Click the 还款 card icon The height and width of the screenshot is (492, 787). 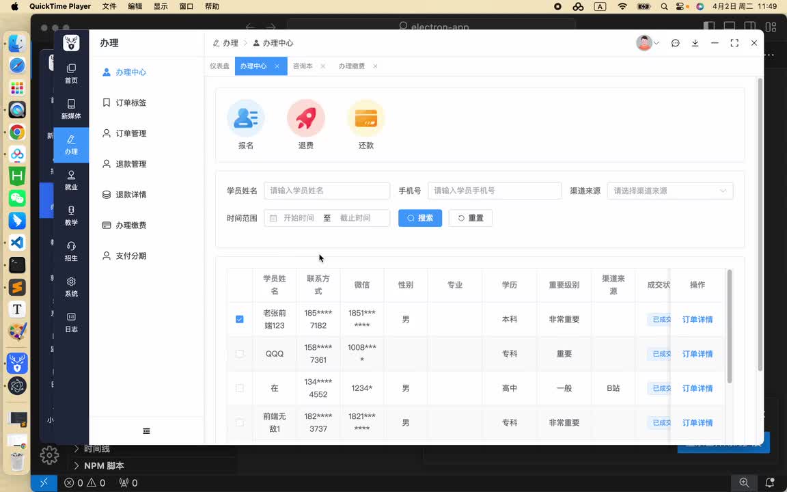coord(366,118)
